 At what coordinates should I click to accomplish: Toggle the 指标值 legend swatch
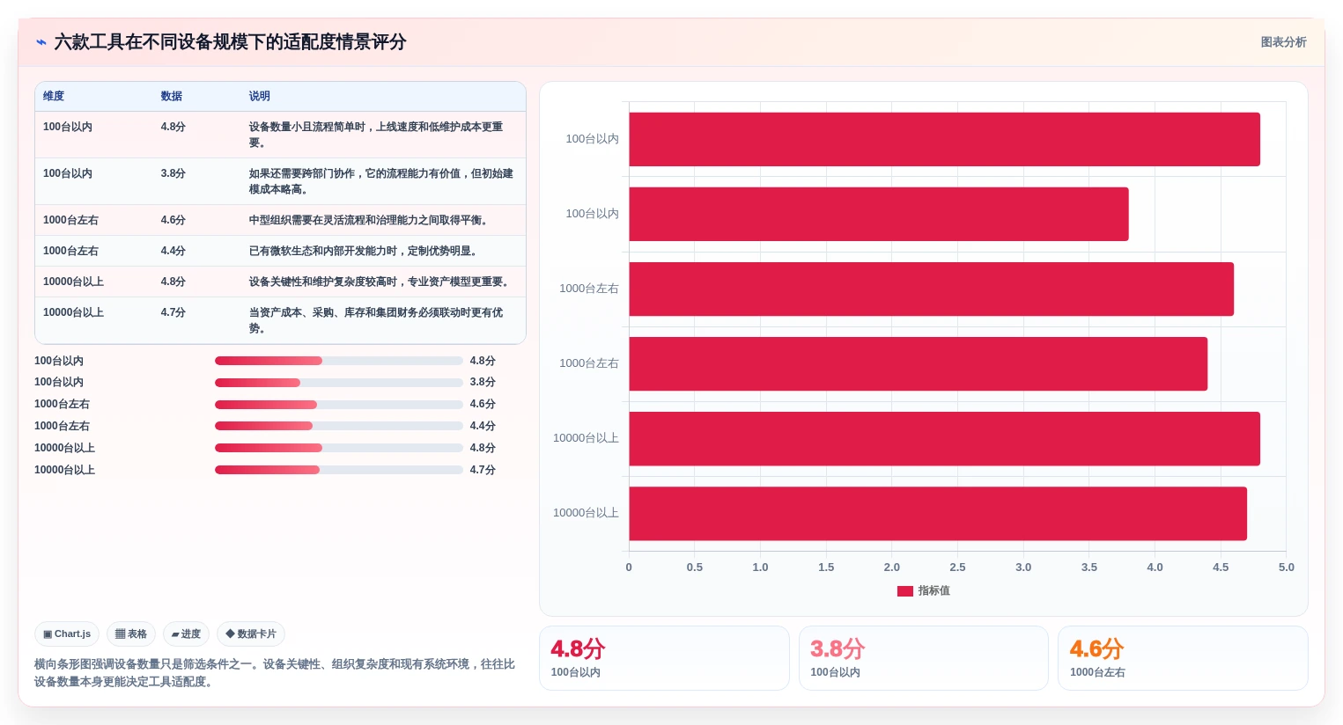(x=905, y=591)
